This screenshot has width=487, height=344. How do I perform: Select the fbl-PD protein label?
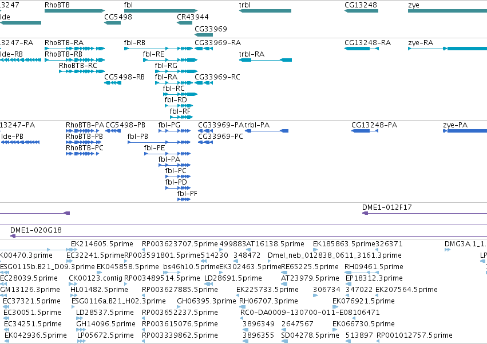point(176,182)
